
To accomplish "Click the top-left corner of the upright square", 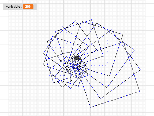I will [x=67, y=24].
